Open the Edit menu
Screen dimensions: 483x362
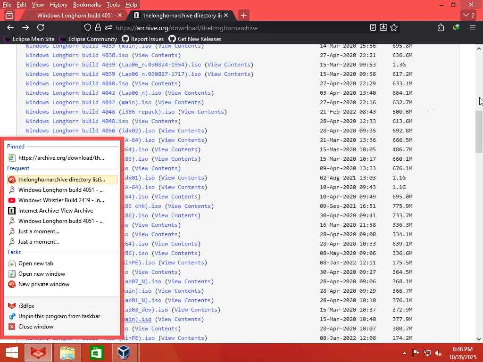tap(22, 5)
